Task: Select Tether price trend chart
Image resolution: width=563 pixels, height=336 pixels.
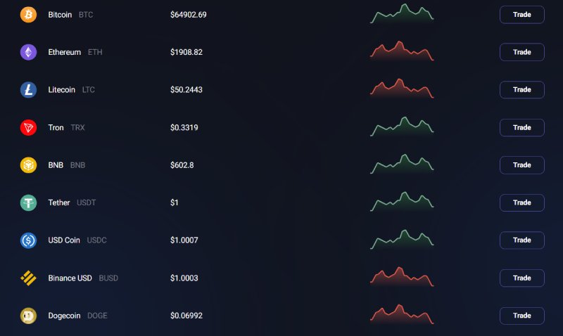Action: click(x=402, y=202)
